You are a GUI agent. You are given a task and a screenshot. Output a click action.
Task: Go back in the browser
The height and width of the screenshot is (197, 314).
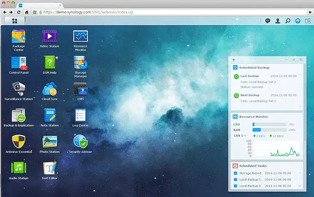(x=5, y=12)
